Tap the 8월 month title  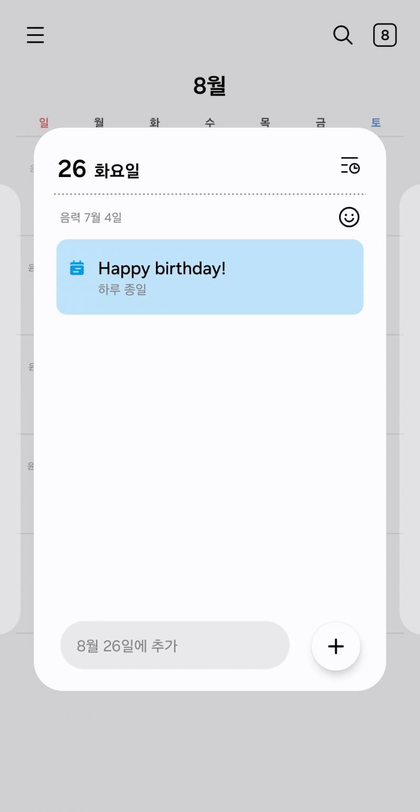(x=210, y=86)
